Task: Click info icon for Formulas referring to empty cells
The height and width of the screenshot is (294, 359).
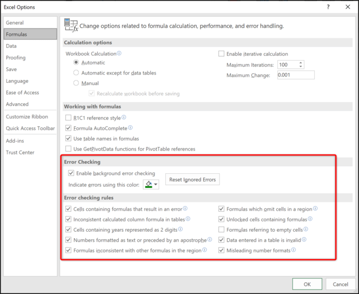Action: [306, 229]
